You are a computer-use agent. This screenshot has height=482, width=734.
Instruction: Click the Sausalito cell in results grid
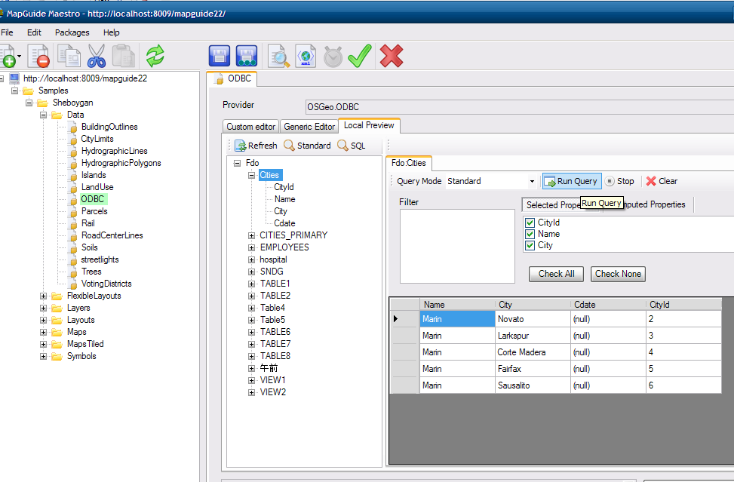click(533, 385)
